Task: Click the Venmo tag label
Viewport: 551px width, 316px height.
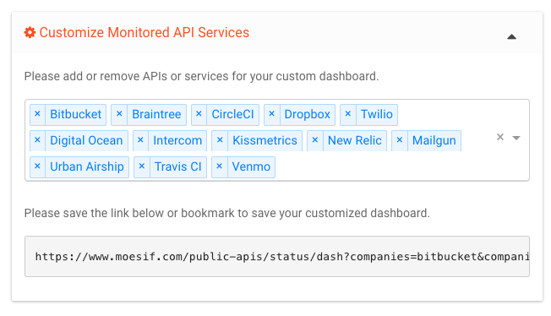Action: pos(251,166)
